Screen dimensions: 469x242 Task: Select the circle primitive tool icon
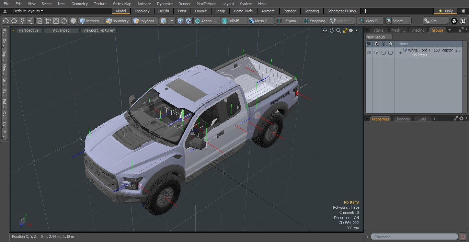click(5, 21)
